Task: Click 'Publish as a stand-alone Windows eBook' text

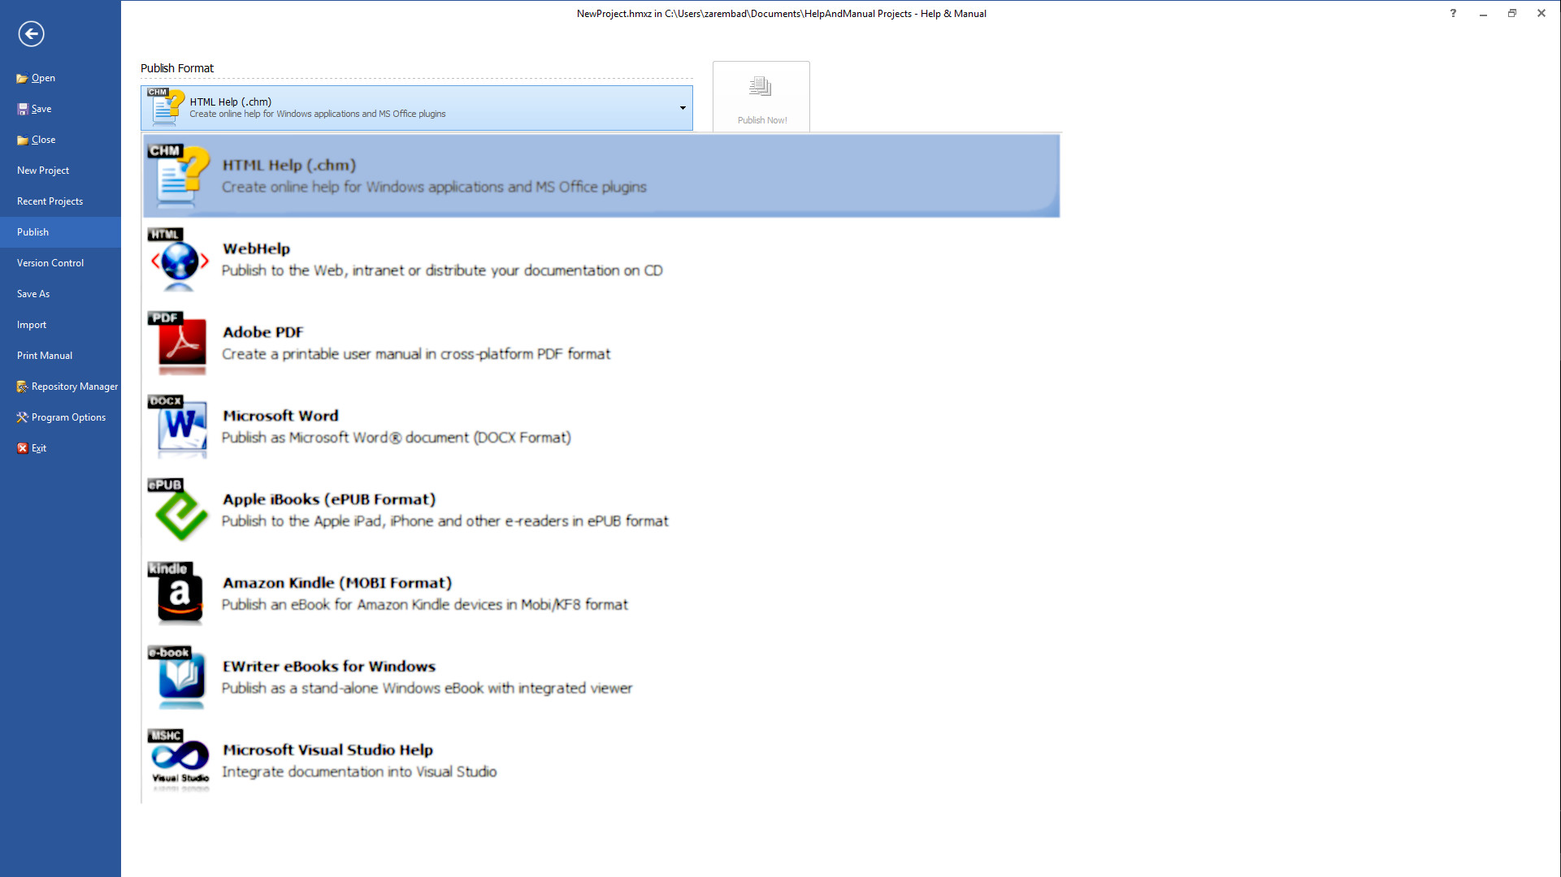Action: pyautogui.click(x=427, y=689)
